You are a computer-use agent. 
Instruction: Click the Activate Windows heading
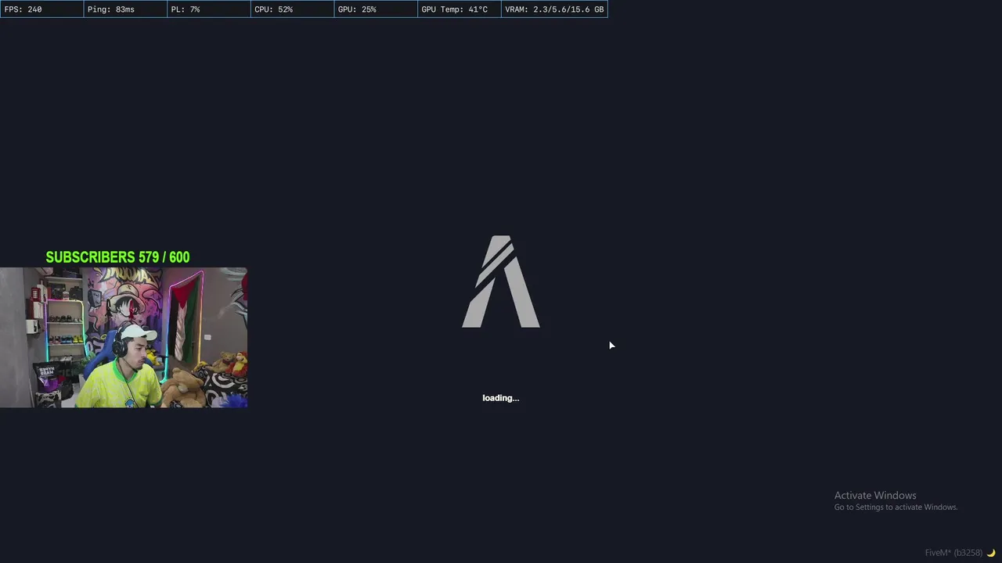coord(875,496)
